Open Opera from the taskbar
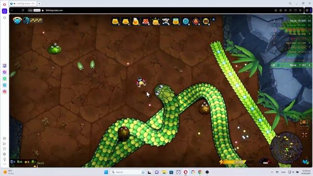 tap(186, 172)
